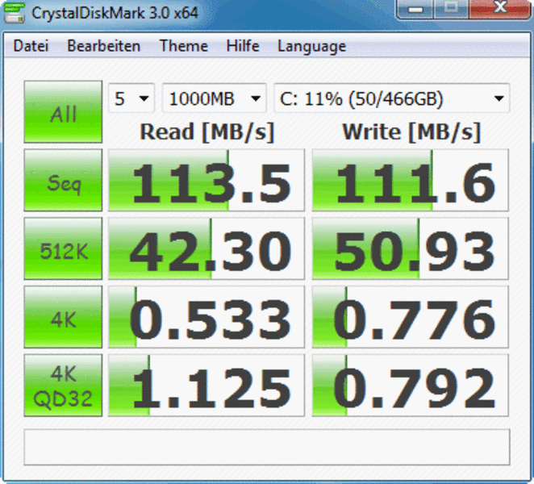
Task: Open the Bearbeiten menu
Action: [104, 46]
